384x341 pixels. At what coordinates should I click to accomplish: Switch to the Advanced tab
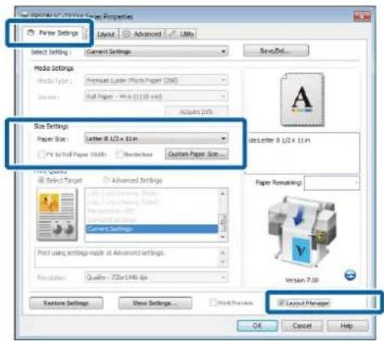tap(142, 34)
